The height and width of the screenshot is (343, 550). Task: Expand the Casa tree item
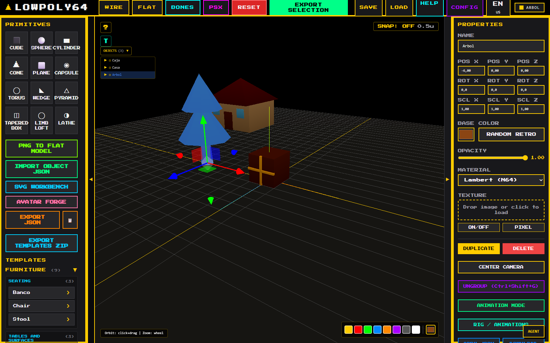pyautogui.click(x=106, y=68)
